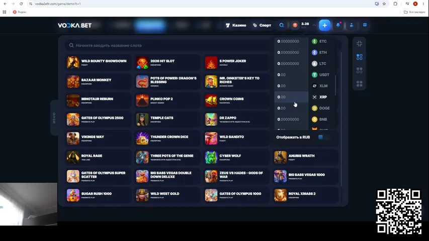
Task: Launch Gates of Olympus 2500
Action: tap(98, 119)
